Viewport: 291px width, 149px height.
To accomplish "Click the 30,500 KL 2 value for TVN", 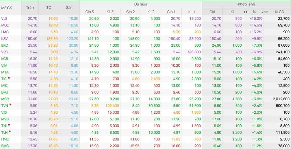I will (154, 106).
